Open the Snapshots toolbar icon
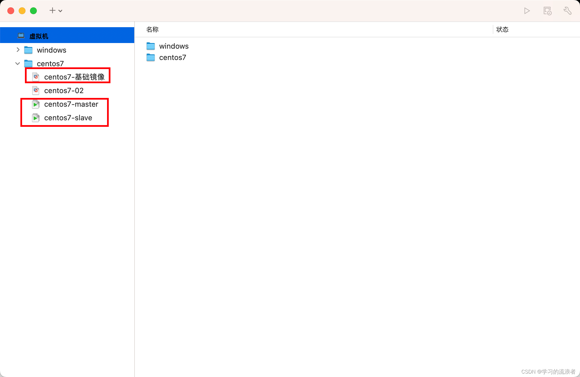 pyautogui.click(x=547, y=11)
